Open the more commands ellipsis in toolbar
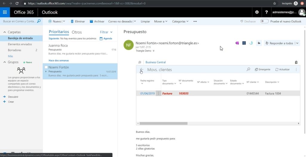Viewport: 306px width, 157px height. click(195, 21)
